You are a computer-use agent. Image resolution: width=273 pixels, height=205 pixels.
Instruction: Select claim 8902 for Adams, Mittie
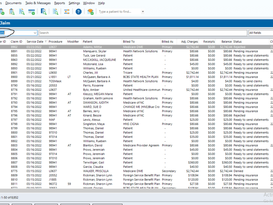click(x=136, y=47)
